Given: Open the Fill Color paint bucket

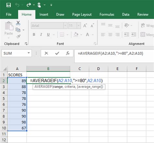Looking at the screenshot, I should [76, 35].
